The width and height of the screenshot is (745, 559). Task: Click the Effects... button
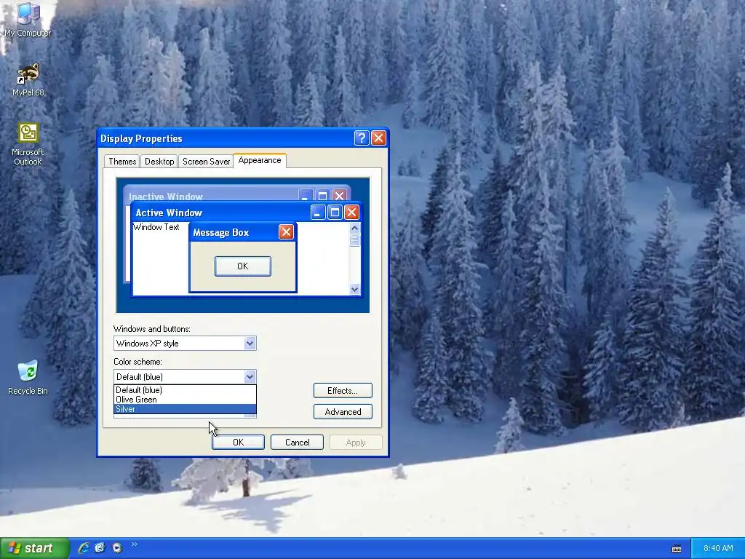point(343,390)
